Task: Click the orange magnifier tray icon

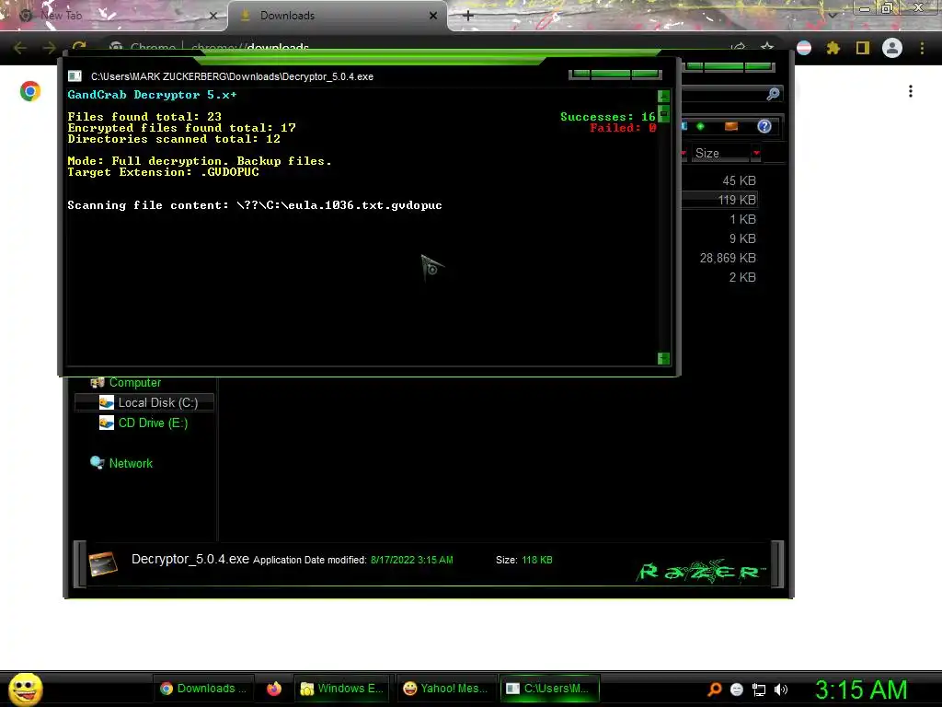Action: point(714,690)
